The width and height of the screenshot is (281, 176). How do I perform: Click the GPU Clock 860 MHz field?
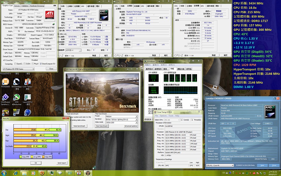(18, 53)
